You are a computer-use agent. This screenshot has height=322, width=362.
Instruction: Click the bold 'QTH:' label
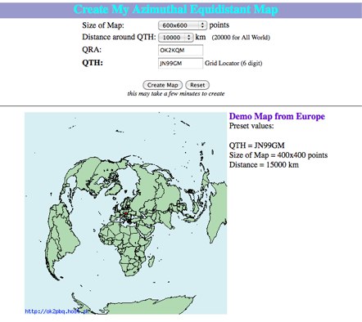(93, 63)
